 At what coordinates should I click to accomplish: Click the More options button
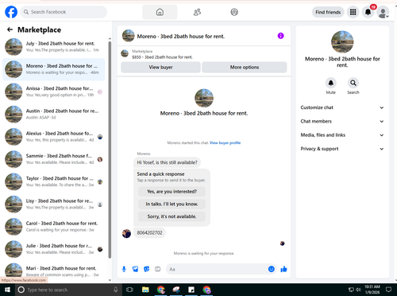click(x=245, y=68)
